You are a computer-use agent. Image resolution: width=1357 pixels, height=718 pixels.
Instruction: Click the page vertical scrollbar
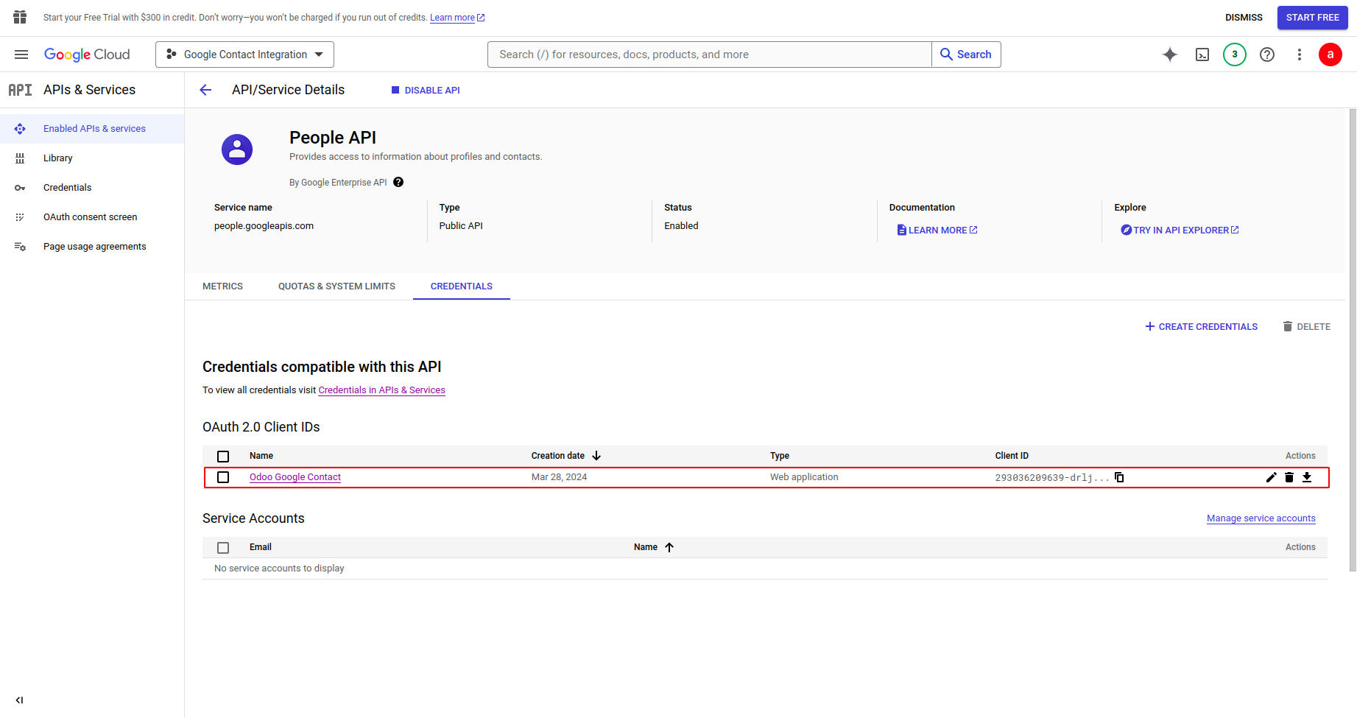1353,340
